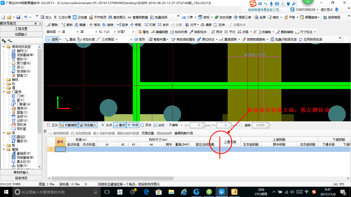Choose the 延伸 extend tool
The width and height of the screenshot is (351, 197).
(122, 25)
